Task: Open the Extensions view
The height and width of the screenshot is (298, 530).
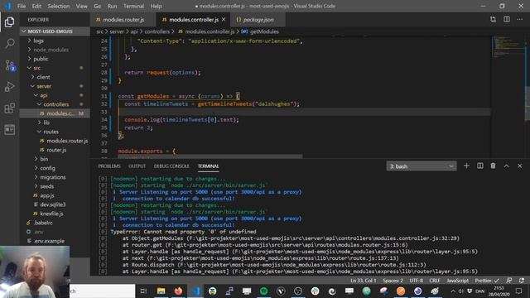Action: tap(9, 108)
